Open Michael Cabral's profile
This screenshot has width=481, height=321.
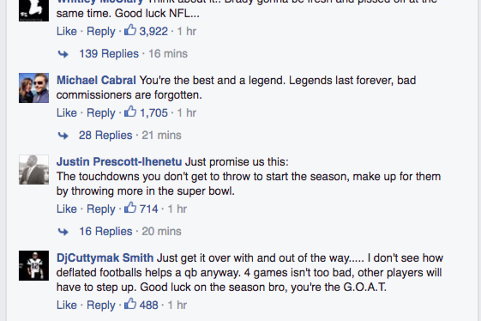[96, 80]
